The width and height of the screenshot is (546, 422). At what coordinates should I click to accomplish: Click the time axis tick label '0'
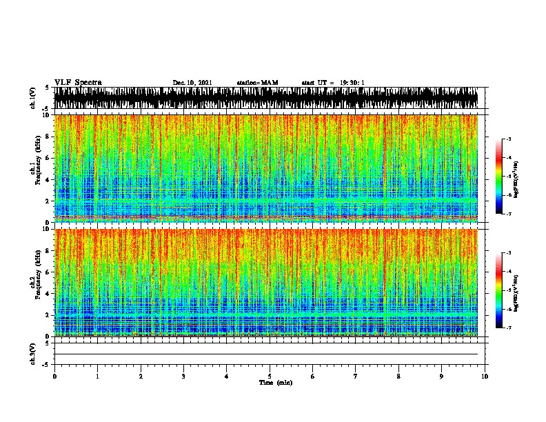coord(54,376)
